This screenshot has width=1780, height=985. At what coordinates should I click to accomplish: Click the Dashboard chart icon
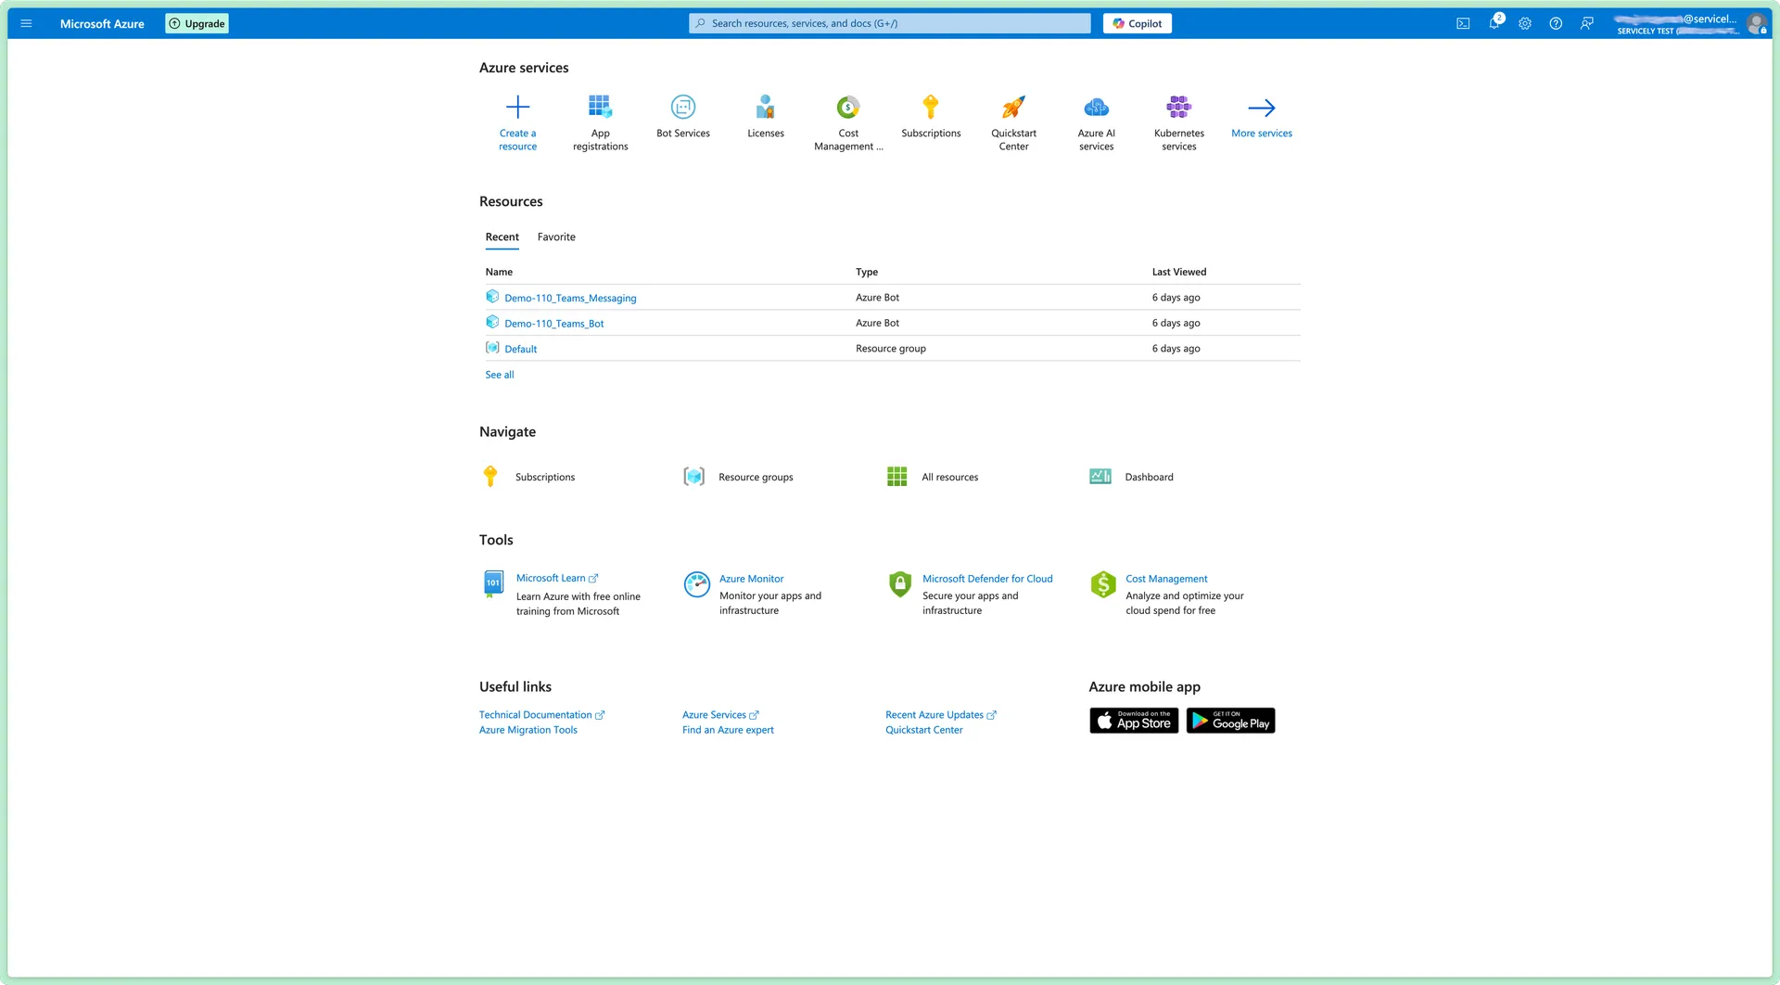(x=1100, y=477)
